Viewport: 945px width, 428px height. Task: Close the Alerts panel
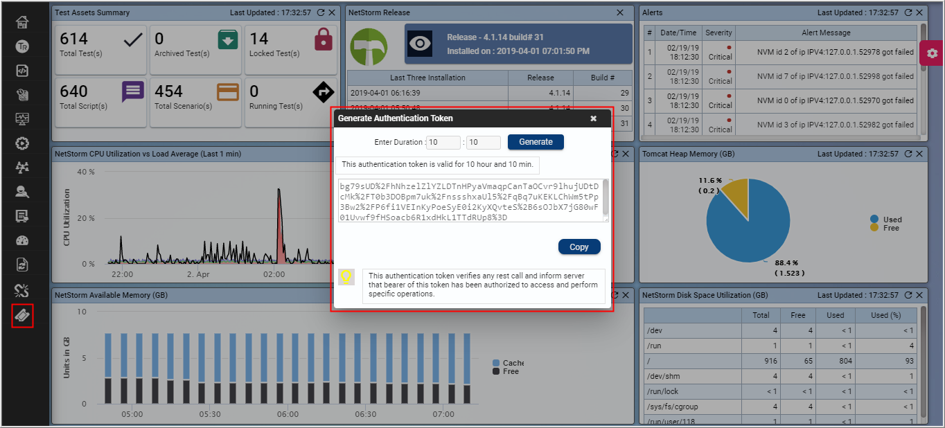tap(920, 12)
